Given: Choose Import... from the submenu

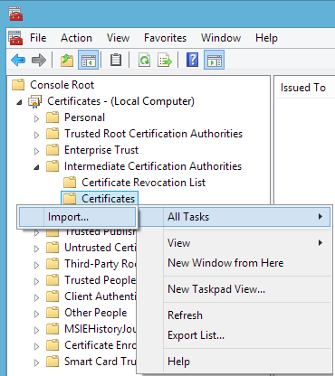Looking at the screenshot, I should (x=77, y=217).
